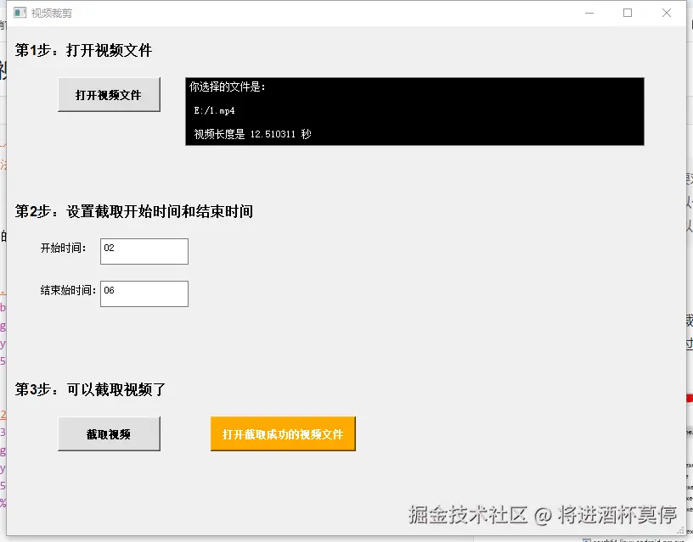Screen dimensions: 693x542
Task: Open a video file with 打开视频文件 button
Action: coord(109,95)
